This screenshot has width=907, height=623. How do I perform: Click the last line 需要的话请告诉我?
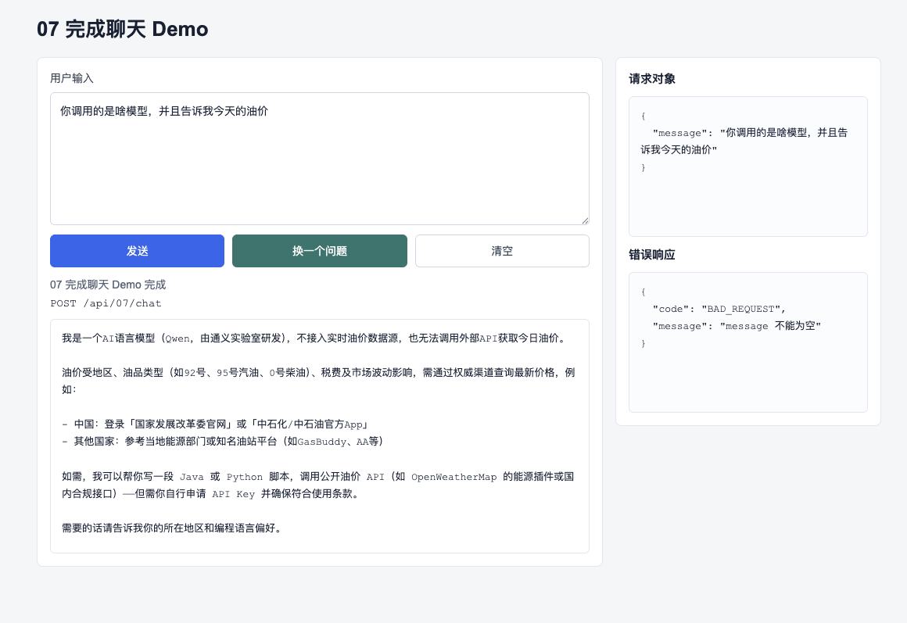click(x=173, y=528)
